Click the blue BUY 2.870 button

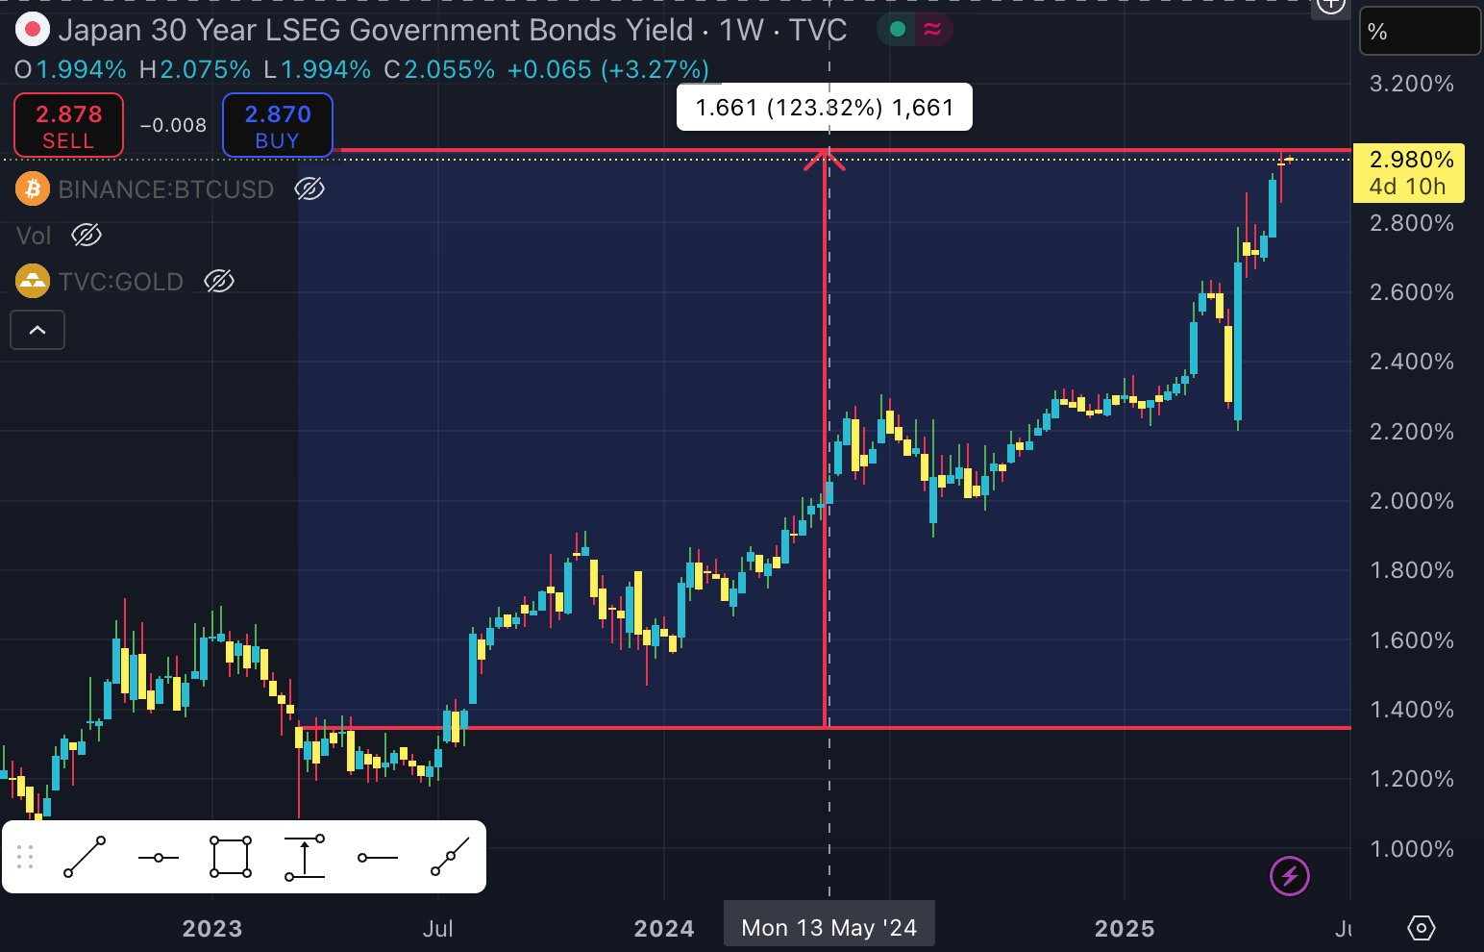[x=277, y=125]
